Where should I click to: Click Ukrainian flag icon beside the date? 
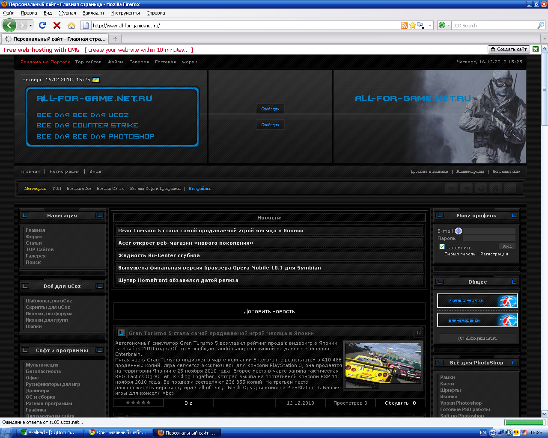pos(96,80)
